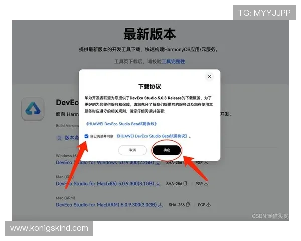Open DevEco Studio for Windows download link

click(105, 163)
